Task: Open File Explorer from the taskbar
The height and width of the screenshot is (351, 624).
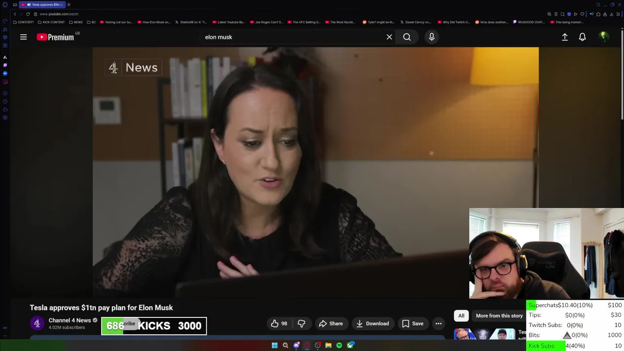Action: click(329, 346)
